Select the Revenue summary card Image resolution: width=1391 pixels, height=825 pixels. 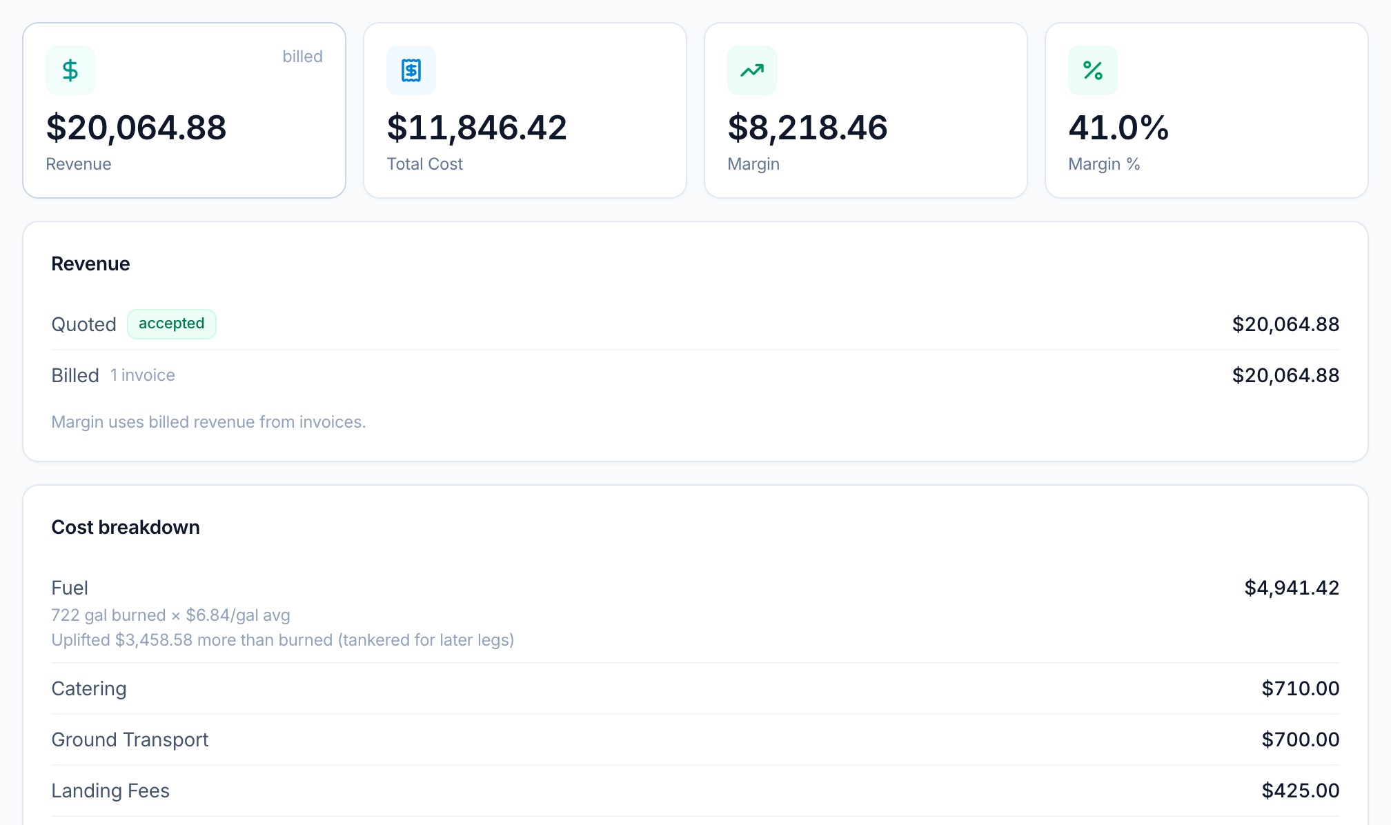click(184, 110)
